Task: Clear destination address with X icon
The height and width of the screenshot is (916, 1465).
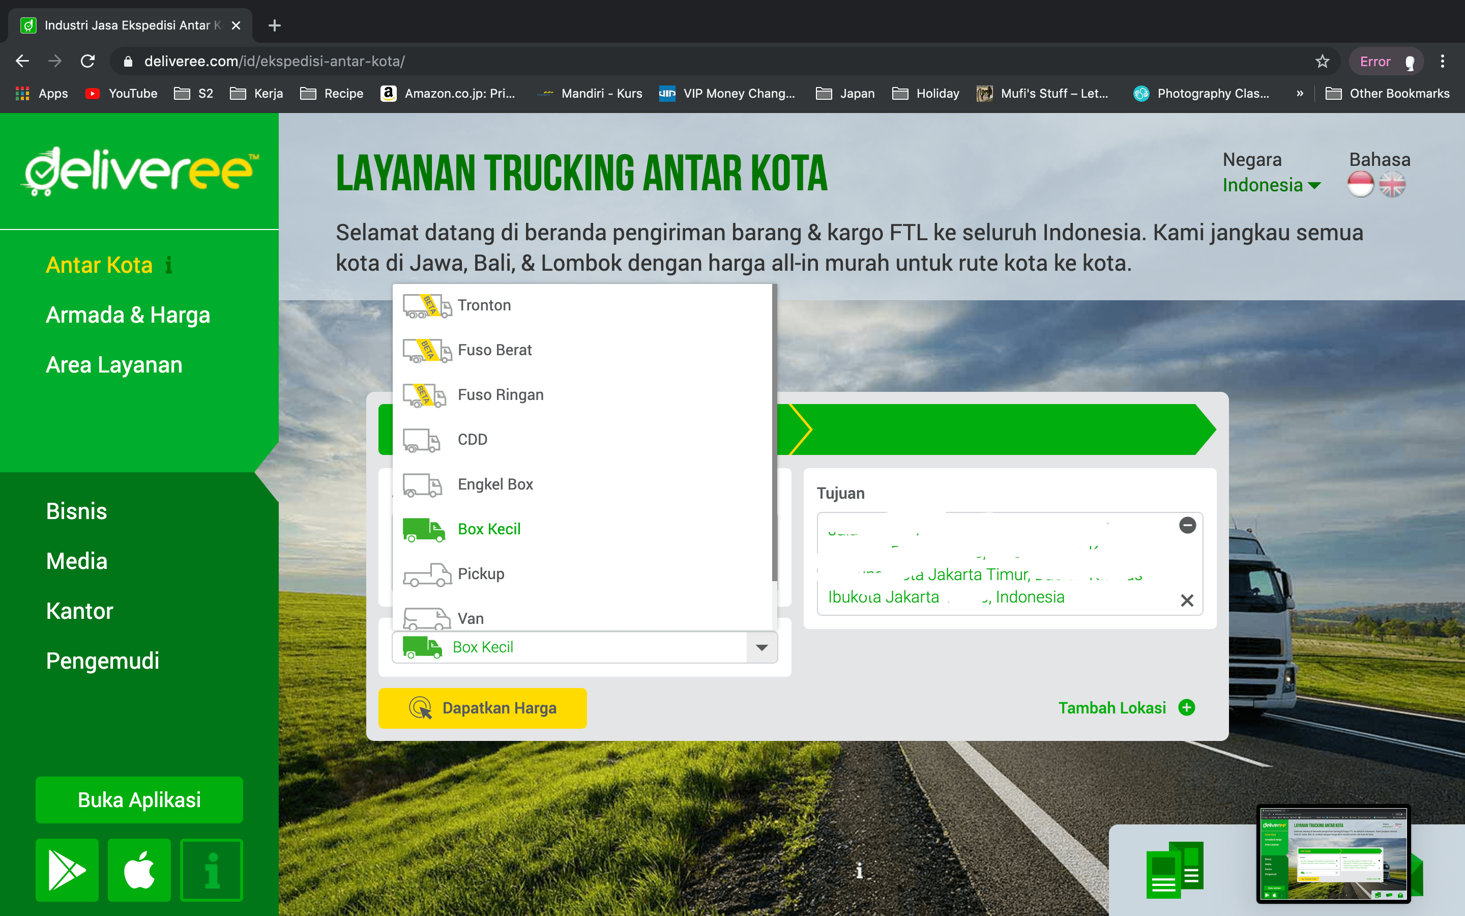Action: [1187, 600]
